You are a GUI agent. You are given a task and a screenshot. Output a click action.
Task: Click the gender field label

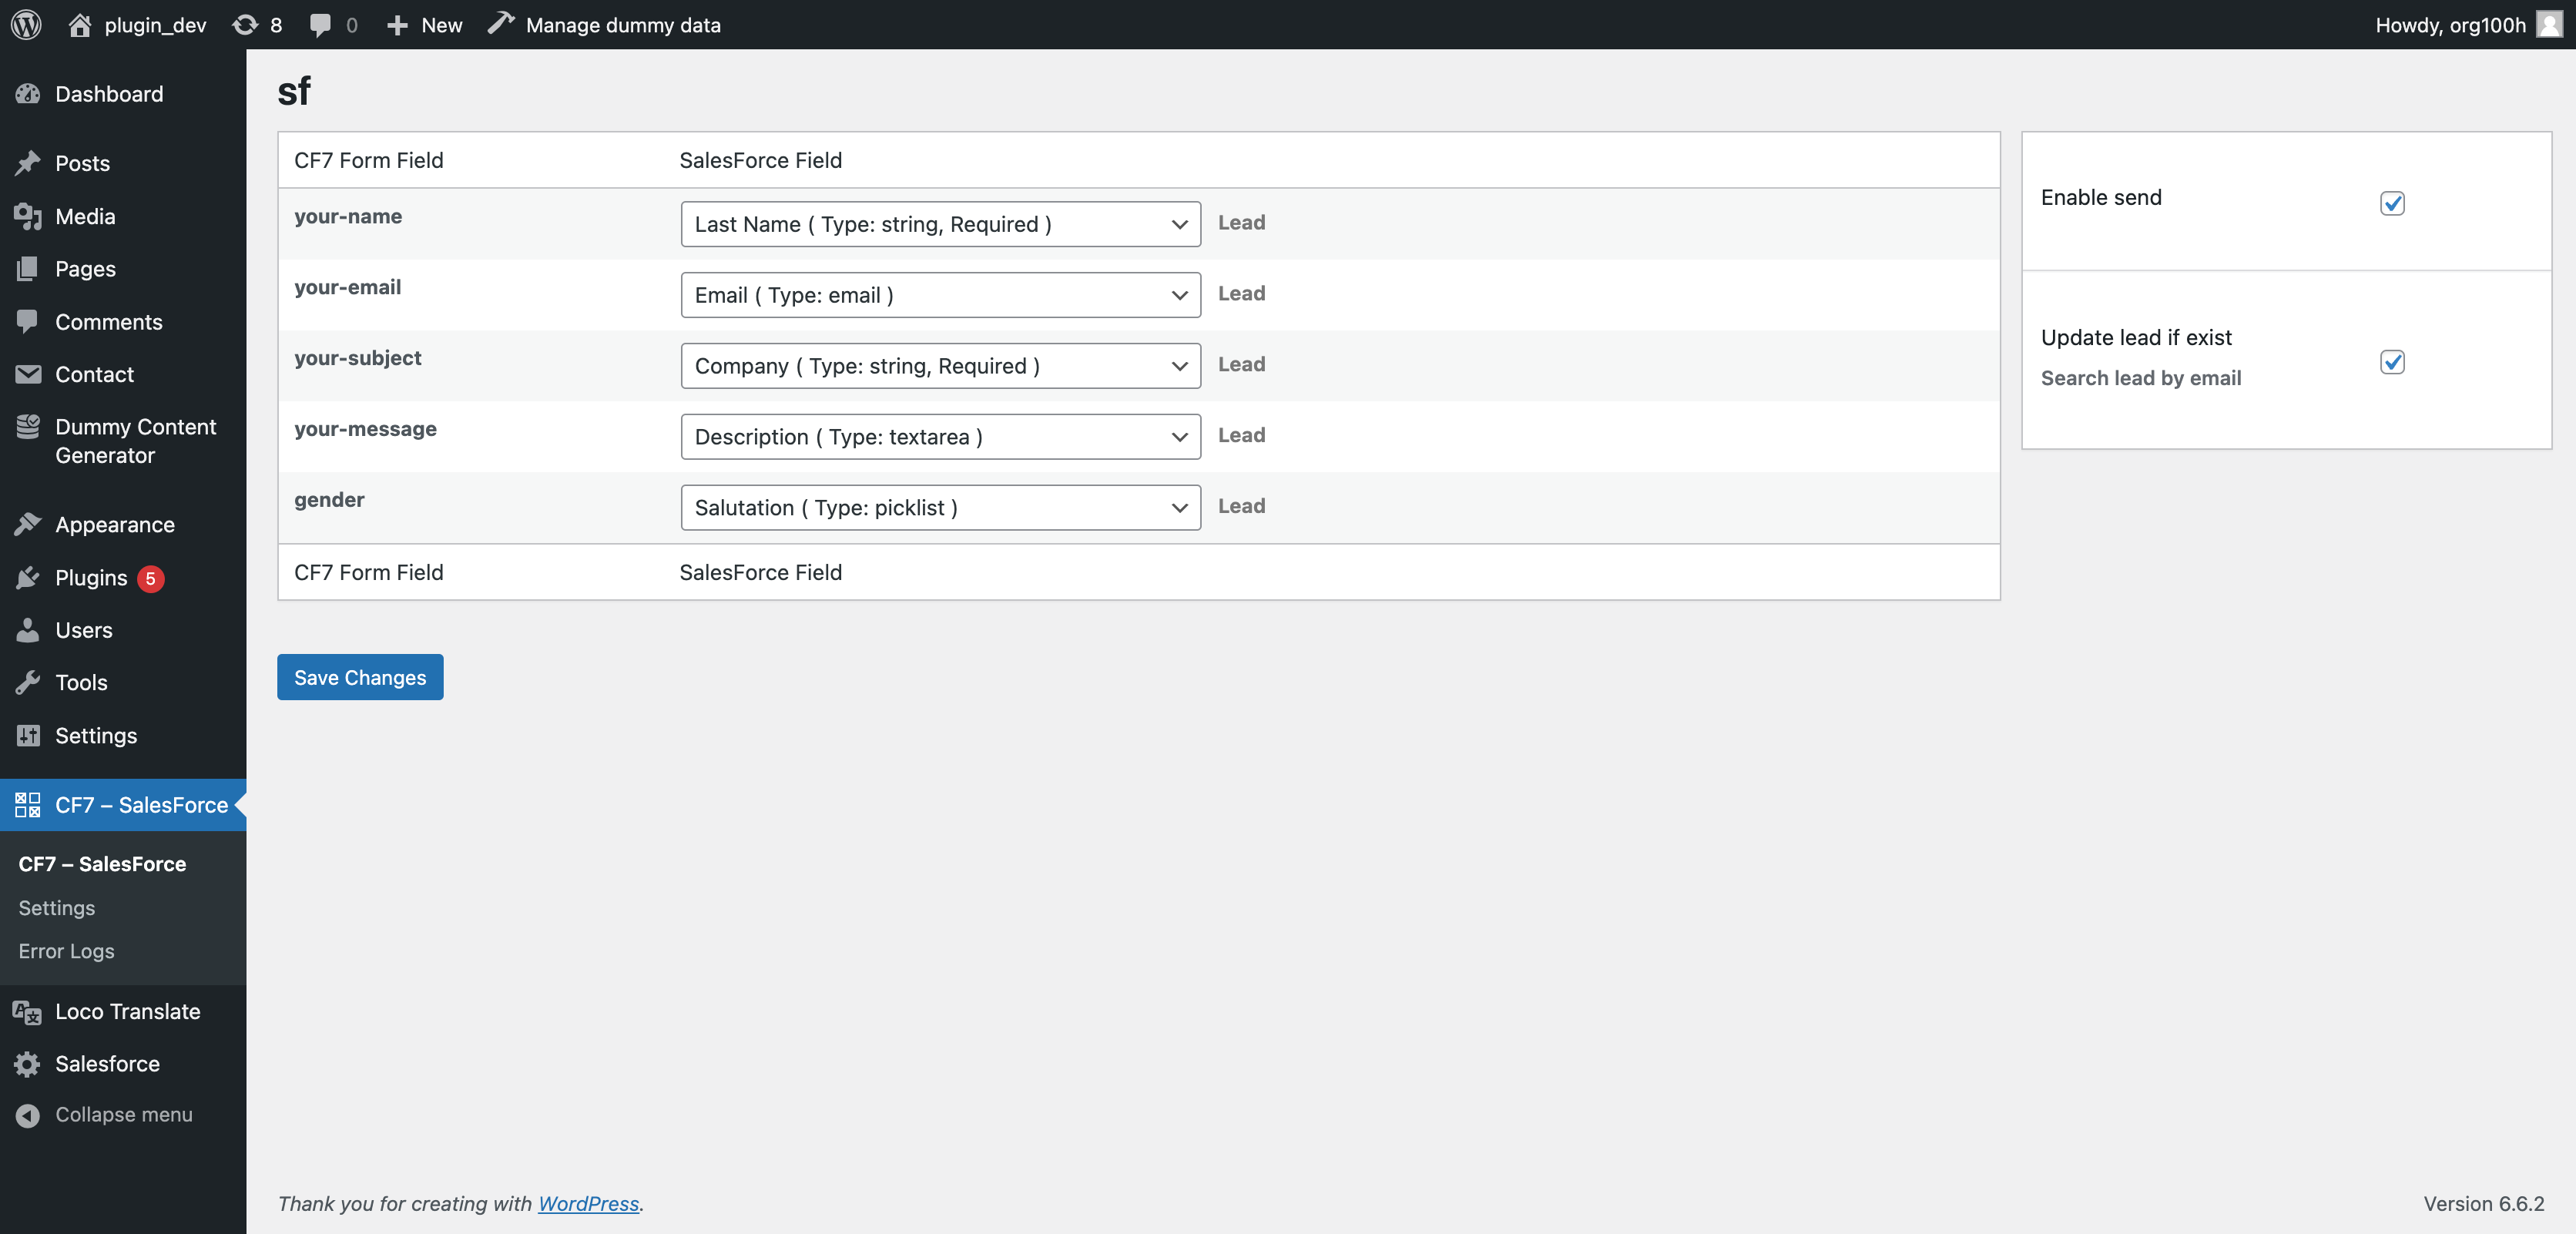329,500
